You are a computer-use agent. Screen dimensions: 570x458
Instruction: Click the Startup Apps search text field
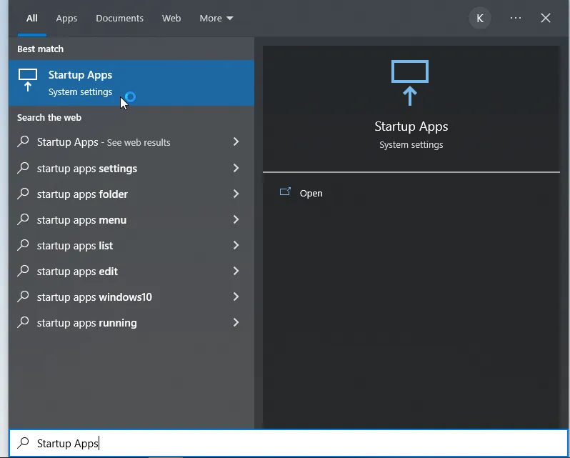pos(286,444)
